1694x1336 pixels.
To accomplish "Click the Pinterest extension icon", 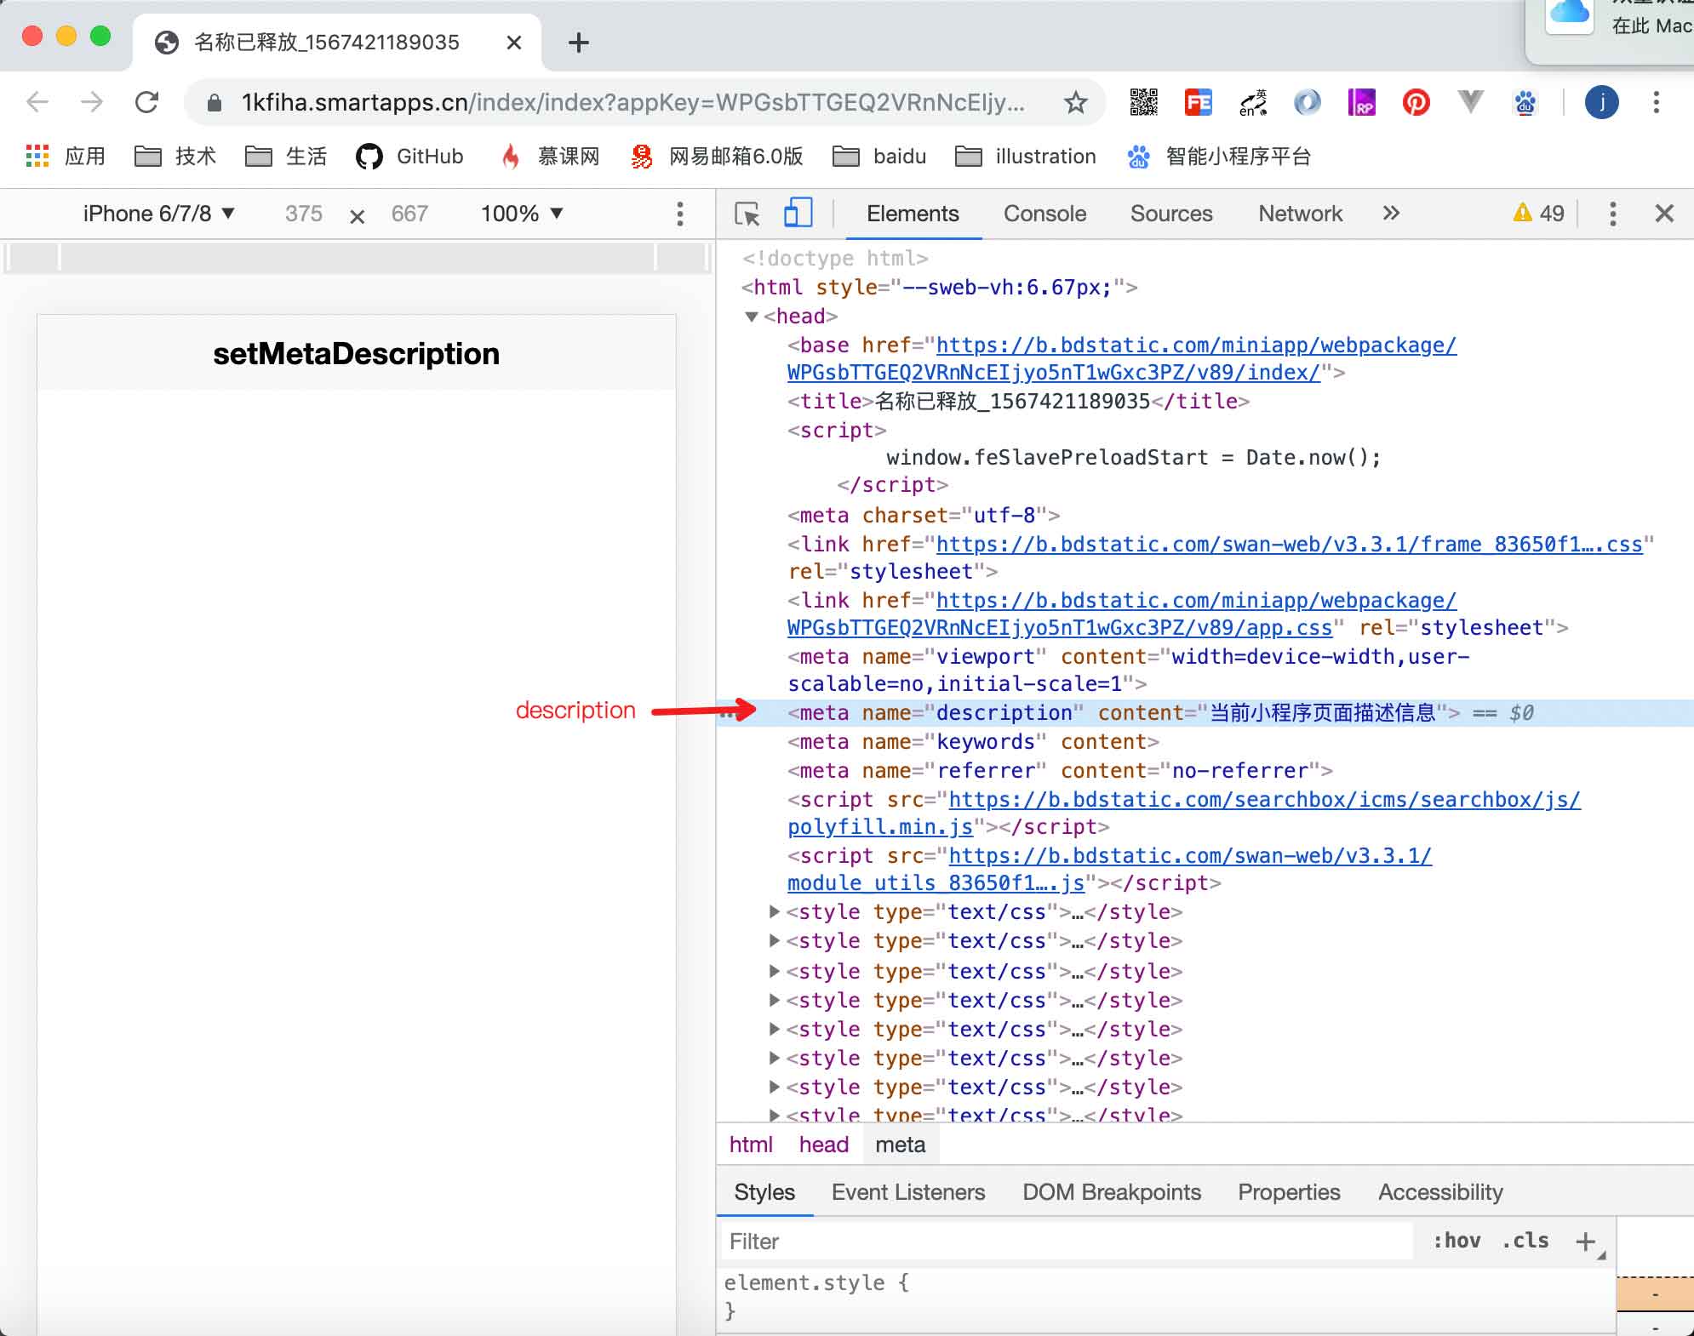I will click(1416, 103).
